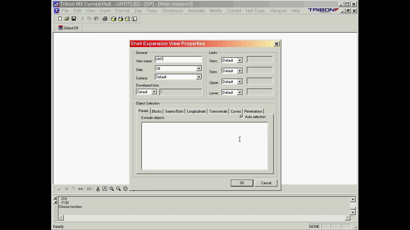Image resolution: width=410 pixels, height=230 pixels.
Task: Switch to the Transversals tab
Action: [218, 111]
